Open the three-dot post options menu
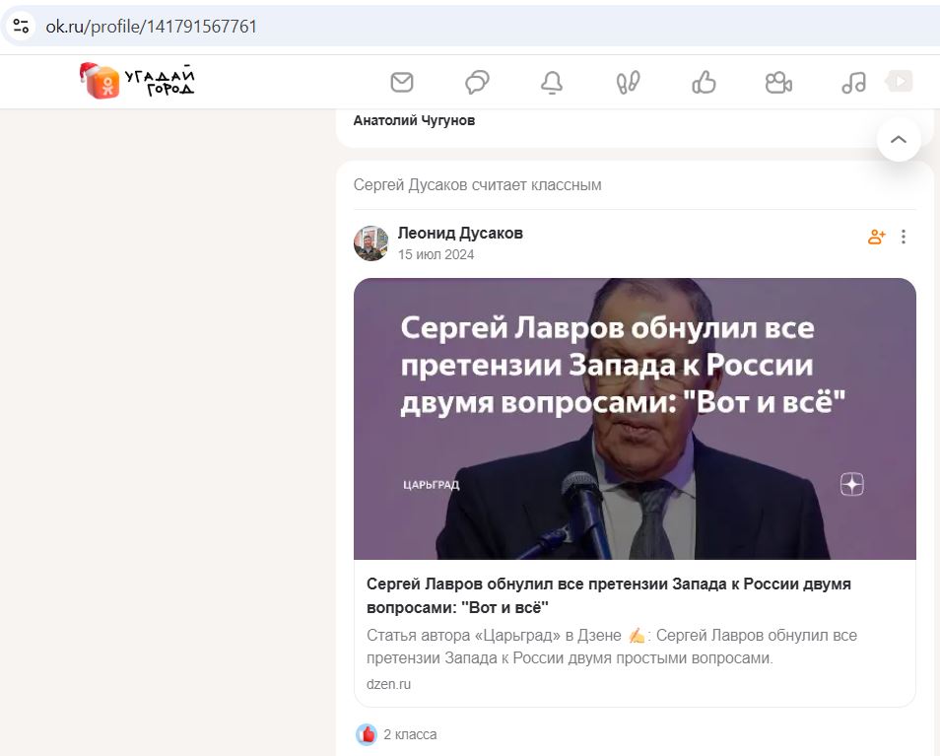 click(904, 237)
